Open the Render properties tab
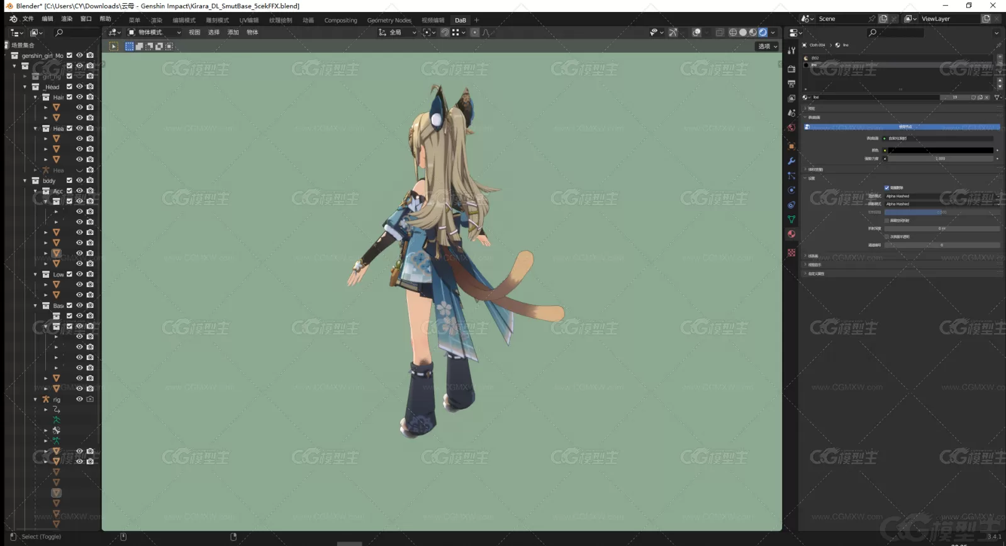Screen dimensions: 1006x546 (x=791, y=68)
